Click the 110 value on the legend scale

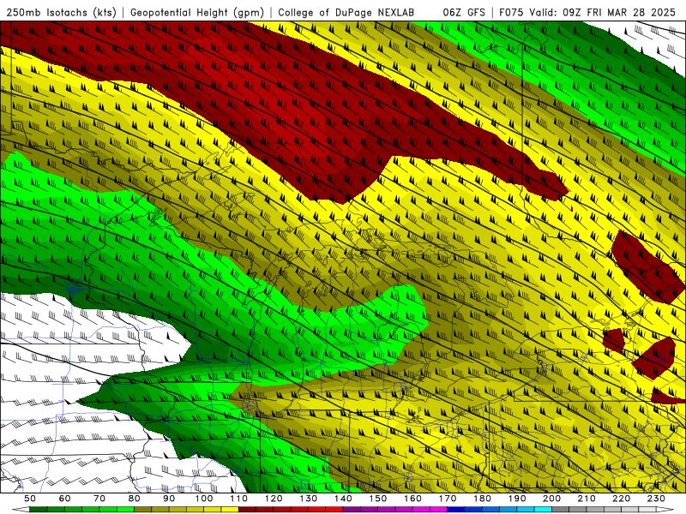pyautogui.click(x=239, y=499)
